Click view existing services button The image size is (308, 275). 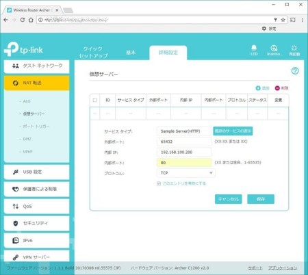pos(233,131)
